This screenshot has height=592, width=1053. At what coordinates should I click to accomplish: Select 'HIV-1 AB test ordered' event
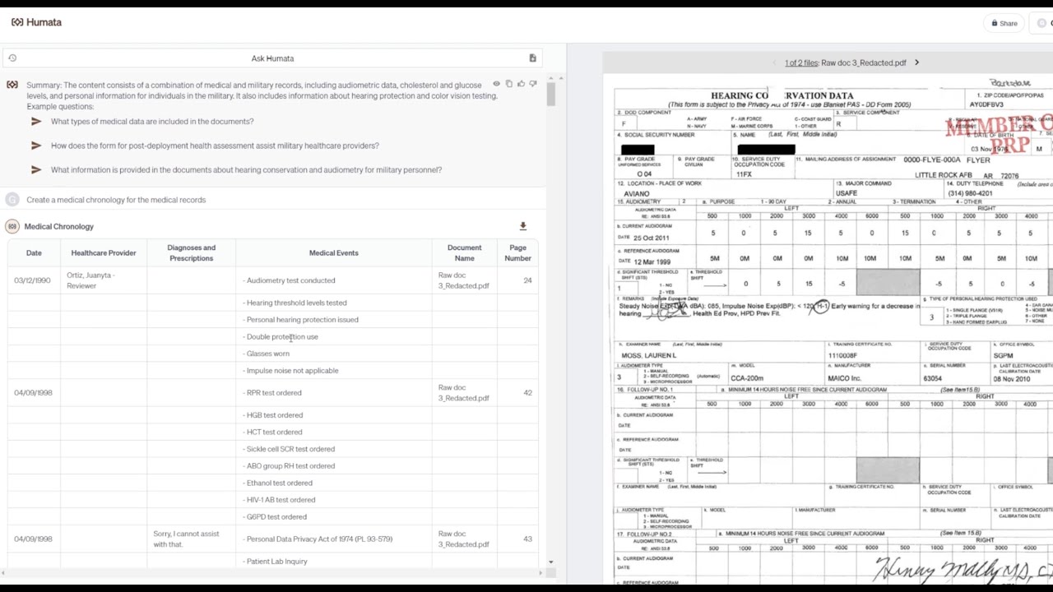[279, 500]
